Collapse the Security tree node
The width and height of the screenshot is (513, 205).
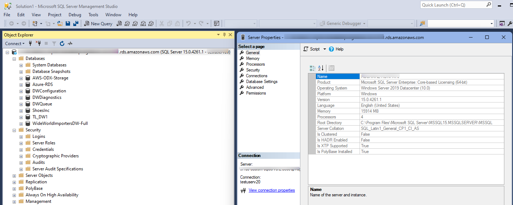(x=14, y=130)
